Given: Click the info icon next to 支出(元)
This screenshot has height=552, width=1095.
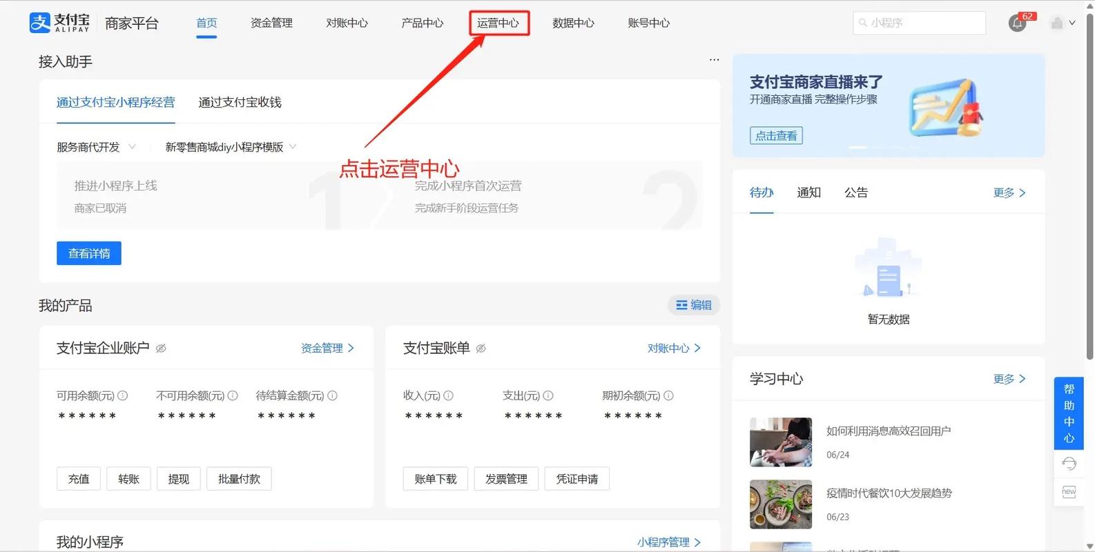Looking at the screenshot, I should (x=548, y=395).
